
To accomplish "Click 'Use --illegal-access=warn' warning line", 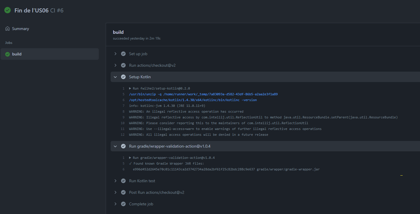I will (225, 129).
